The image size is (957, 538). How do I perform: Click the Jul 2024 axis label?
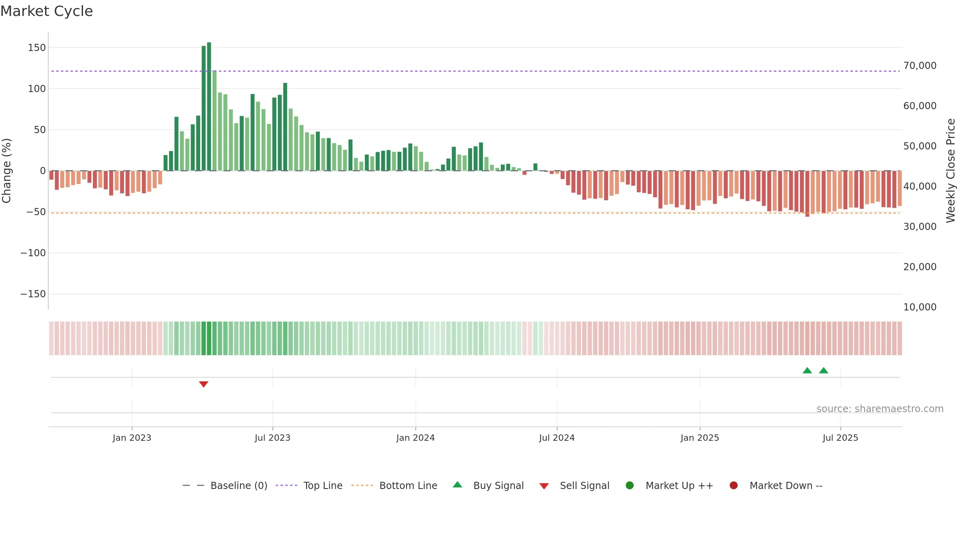557,438
